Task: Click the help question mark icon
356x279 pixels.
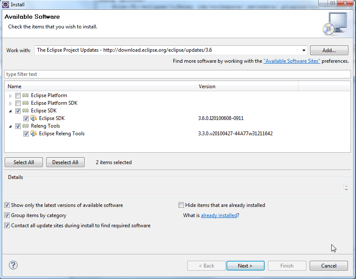Action: click(13, 265)
